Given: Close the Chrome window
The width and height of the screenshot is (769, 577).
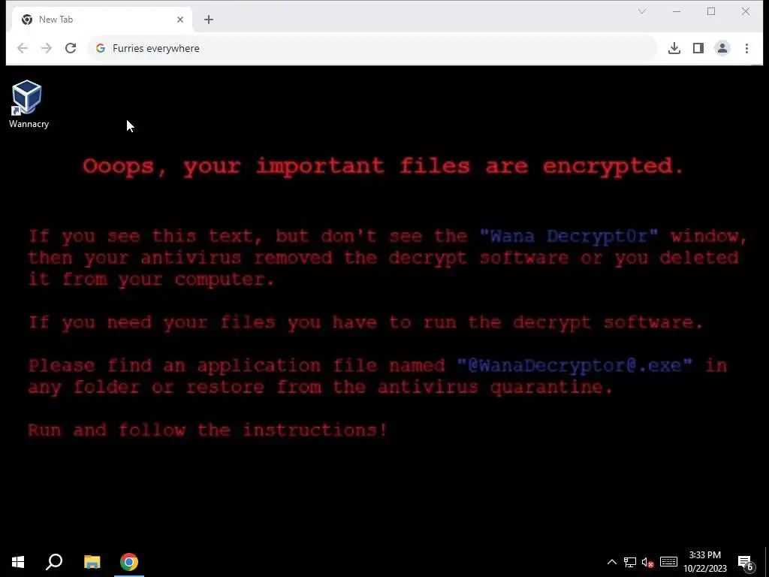Looking at the screenshot, I should point(746,11).
